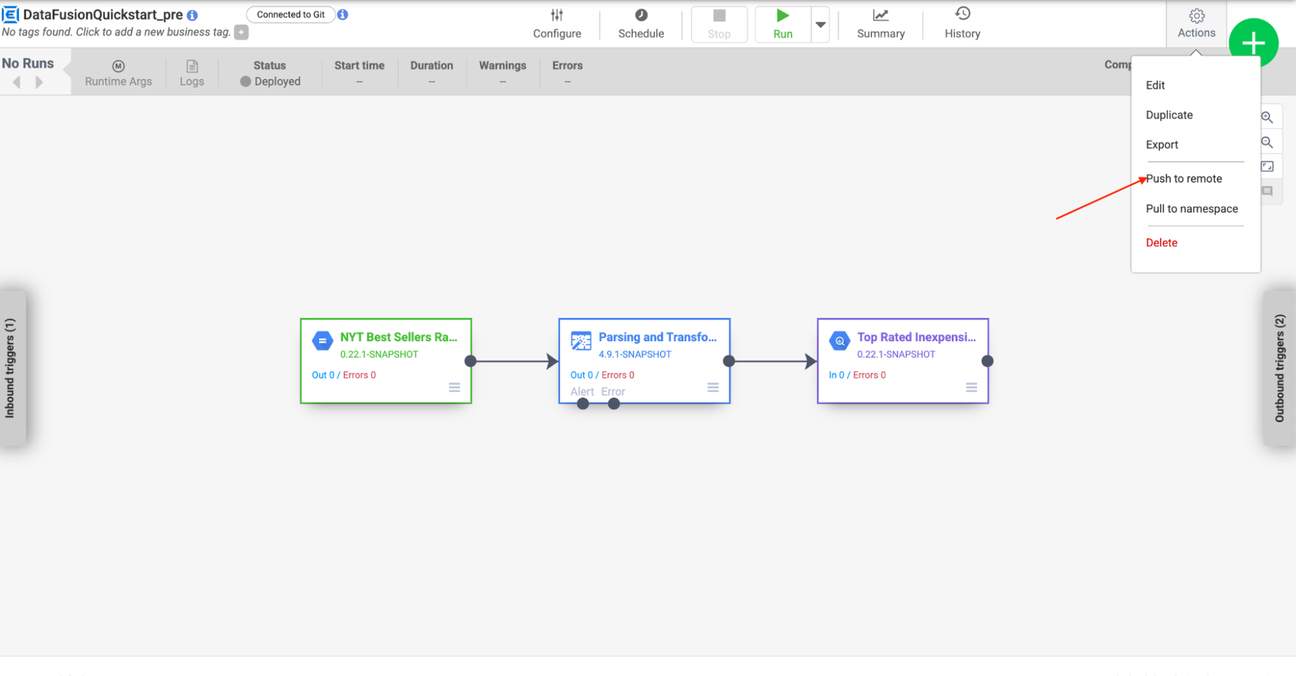1296x676 pixels.
Task: Click the zoom out magnifier icon
Action: tap(1267, 142)
